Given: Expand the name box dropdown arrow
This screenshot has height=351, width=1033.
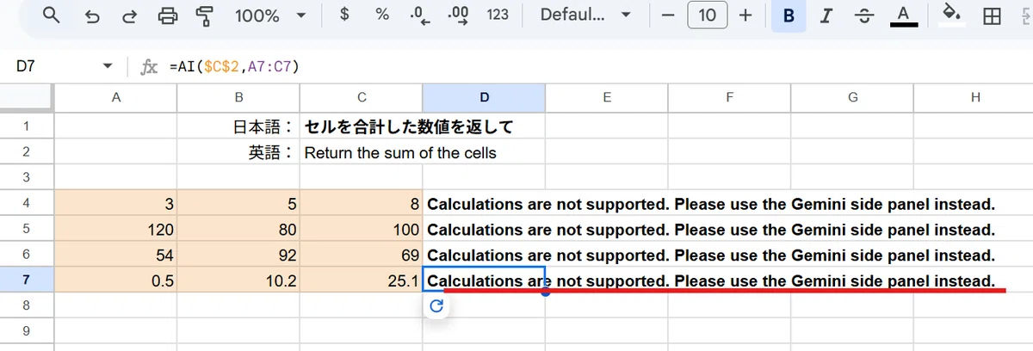Looking at the screenshot, I should pyautogui.click(x=108, y=66).
